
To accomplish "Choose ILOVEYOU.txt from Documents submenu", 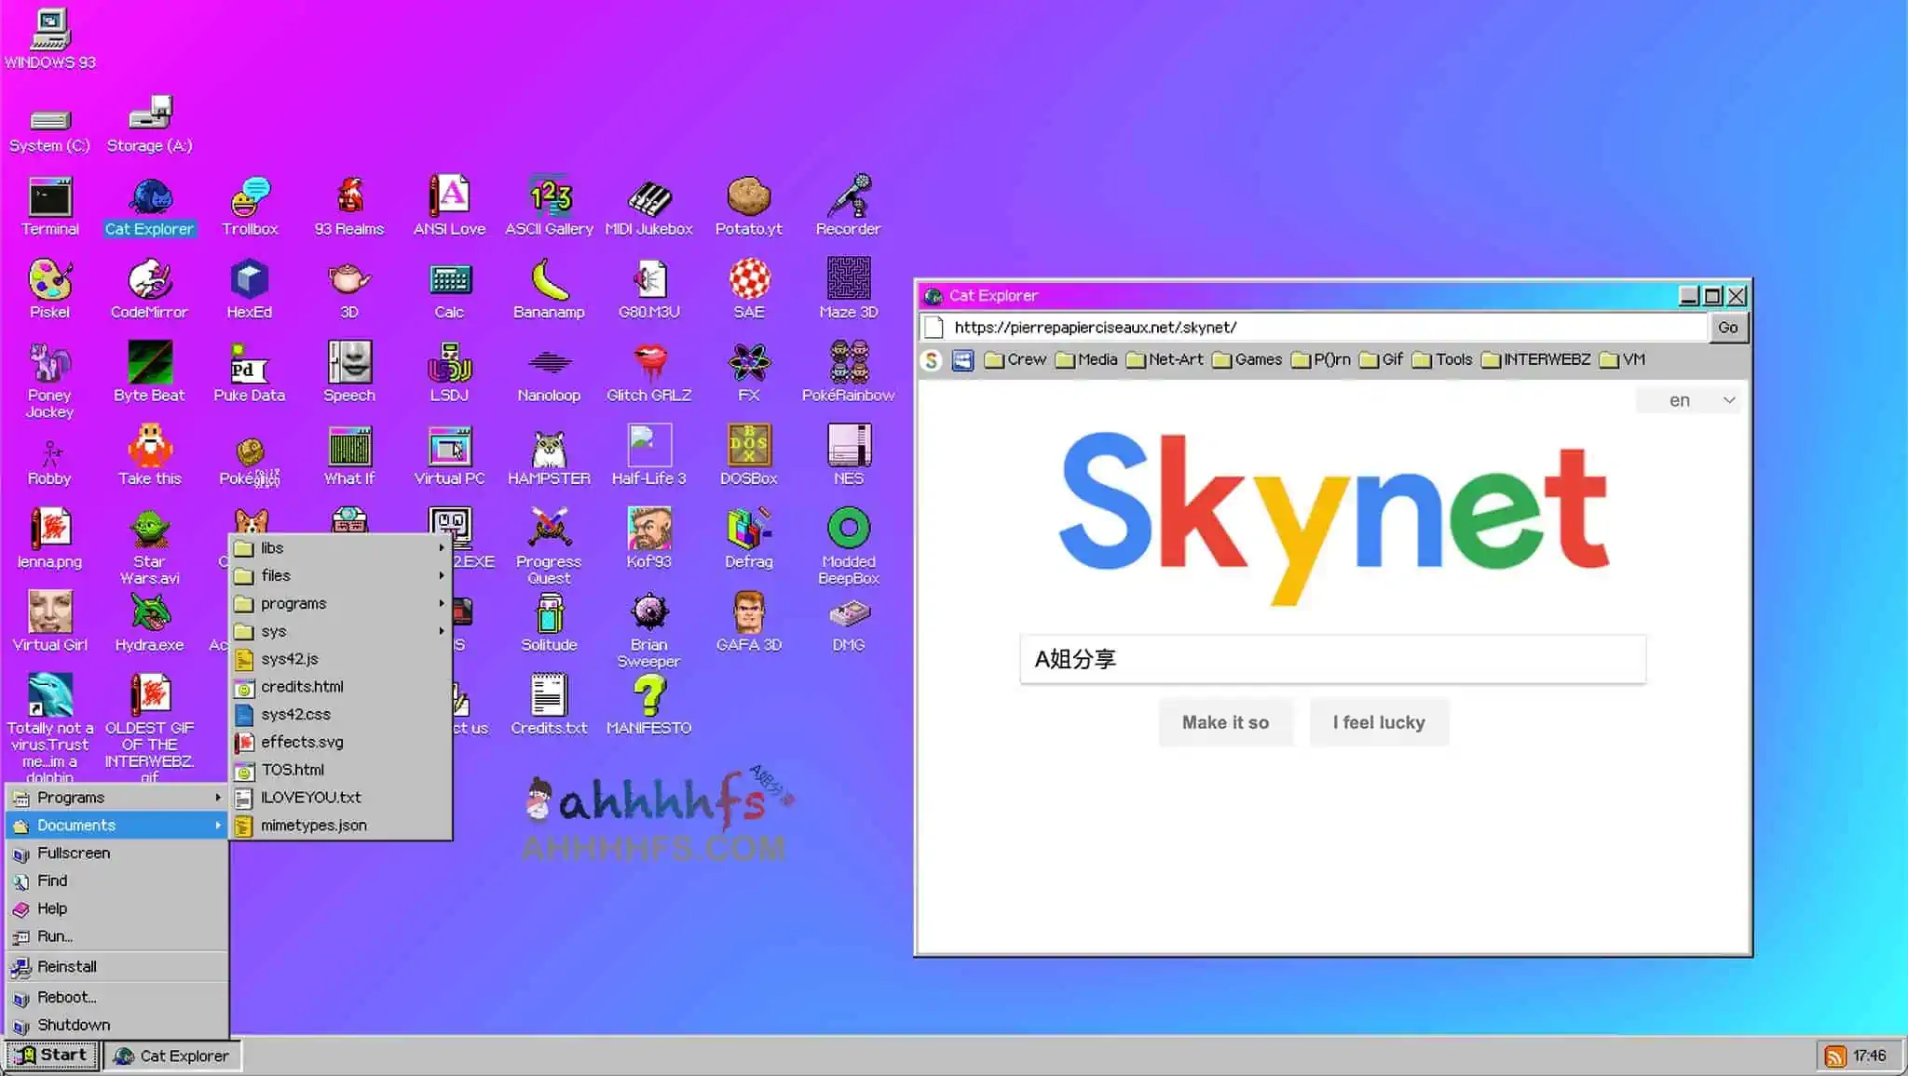I will [x=310, y=798].
